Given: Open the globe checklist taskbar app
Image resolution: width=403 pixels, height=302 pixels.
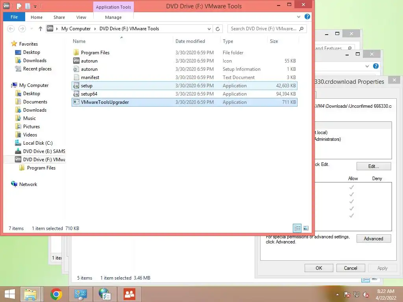Looking at the screenshot, I should click(105, 294).
